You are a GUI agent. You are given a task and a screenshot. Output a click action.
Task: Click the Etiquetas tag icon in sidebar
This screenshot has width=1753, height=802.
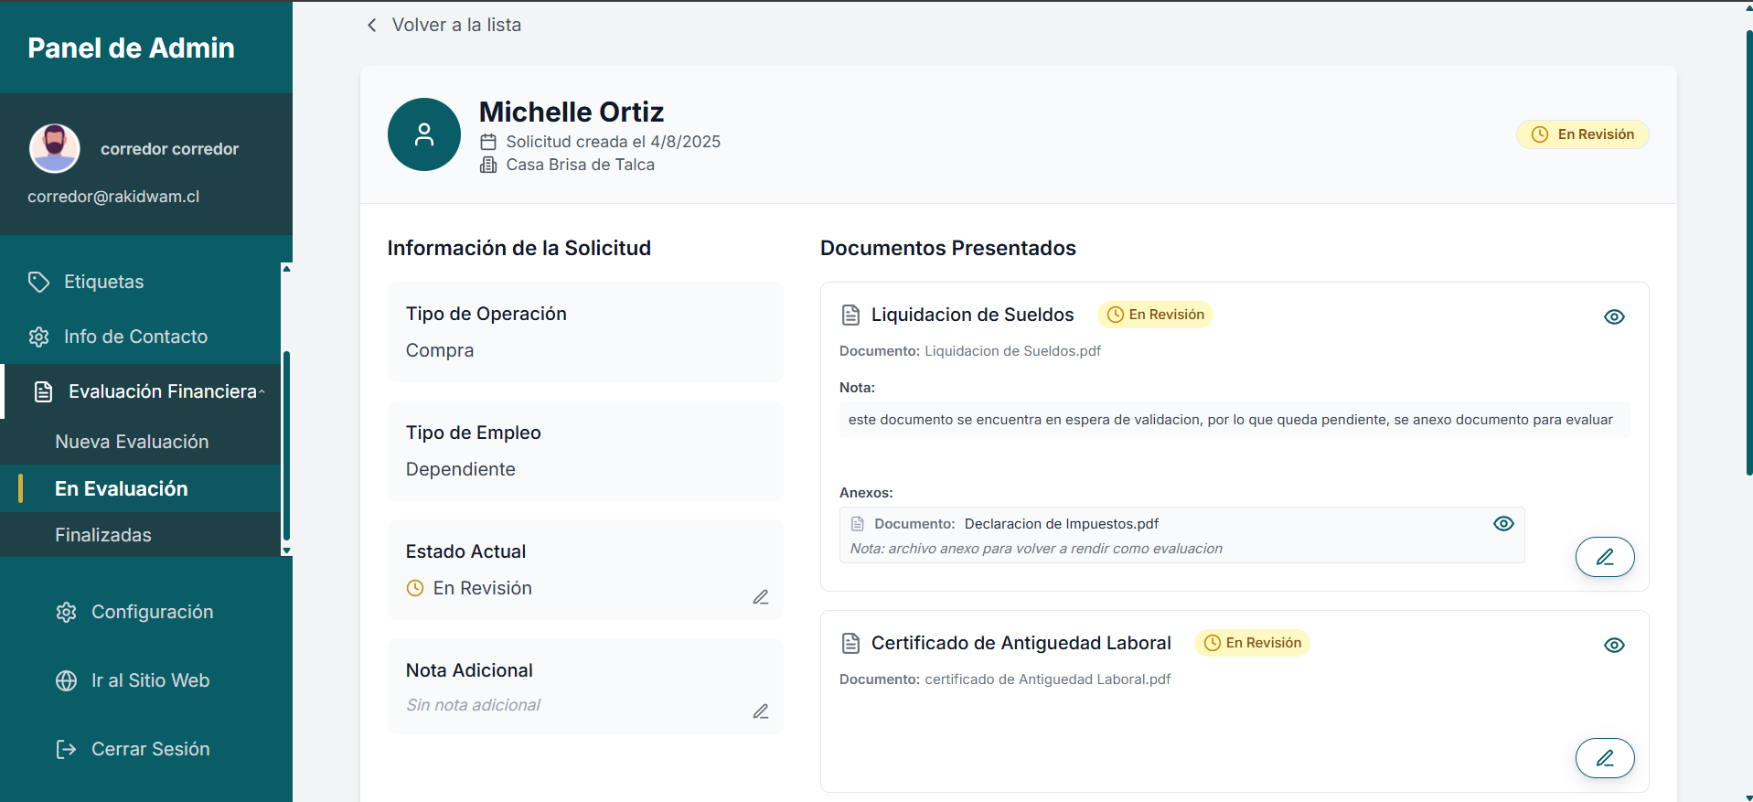tap(38, 282)
